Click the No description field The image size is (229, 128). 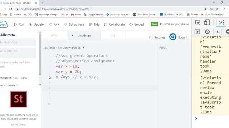(18, 53)
